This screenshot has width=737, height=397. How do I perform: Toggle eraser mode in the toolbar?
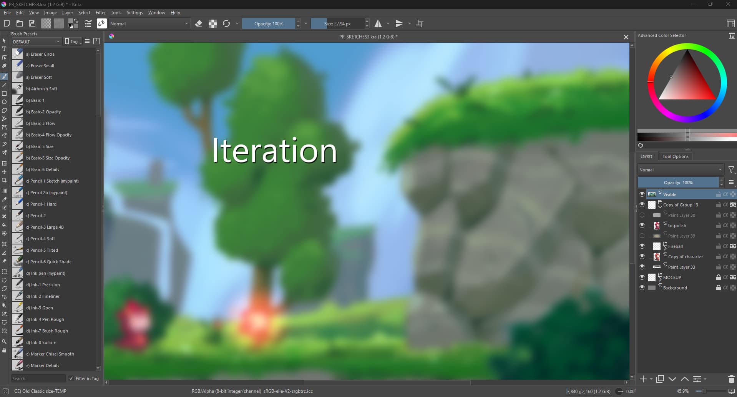(198, 24)
